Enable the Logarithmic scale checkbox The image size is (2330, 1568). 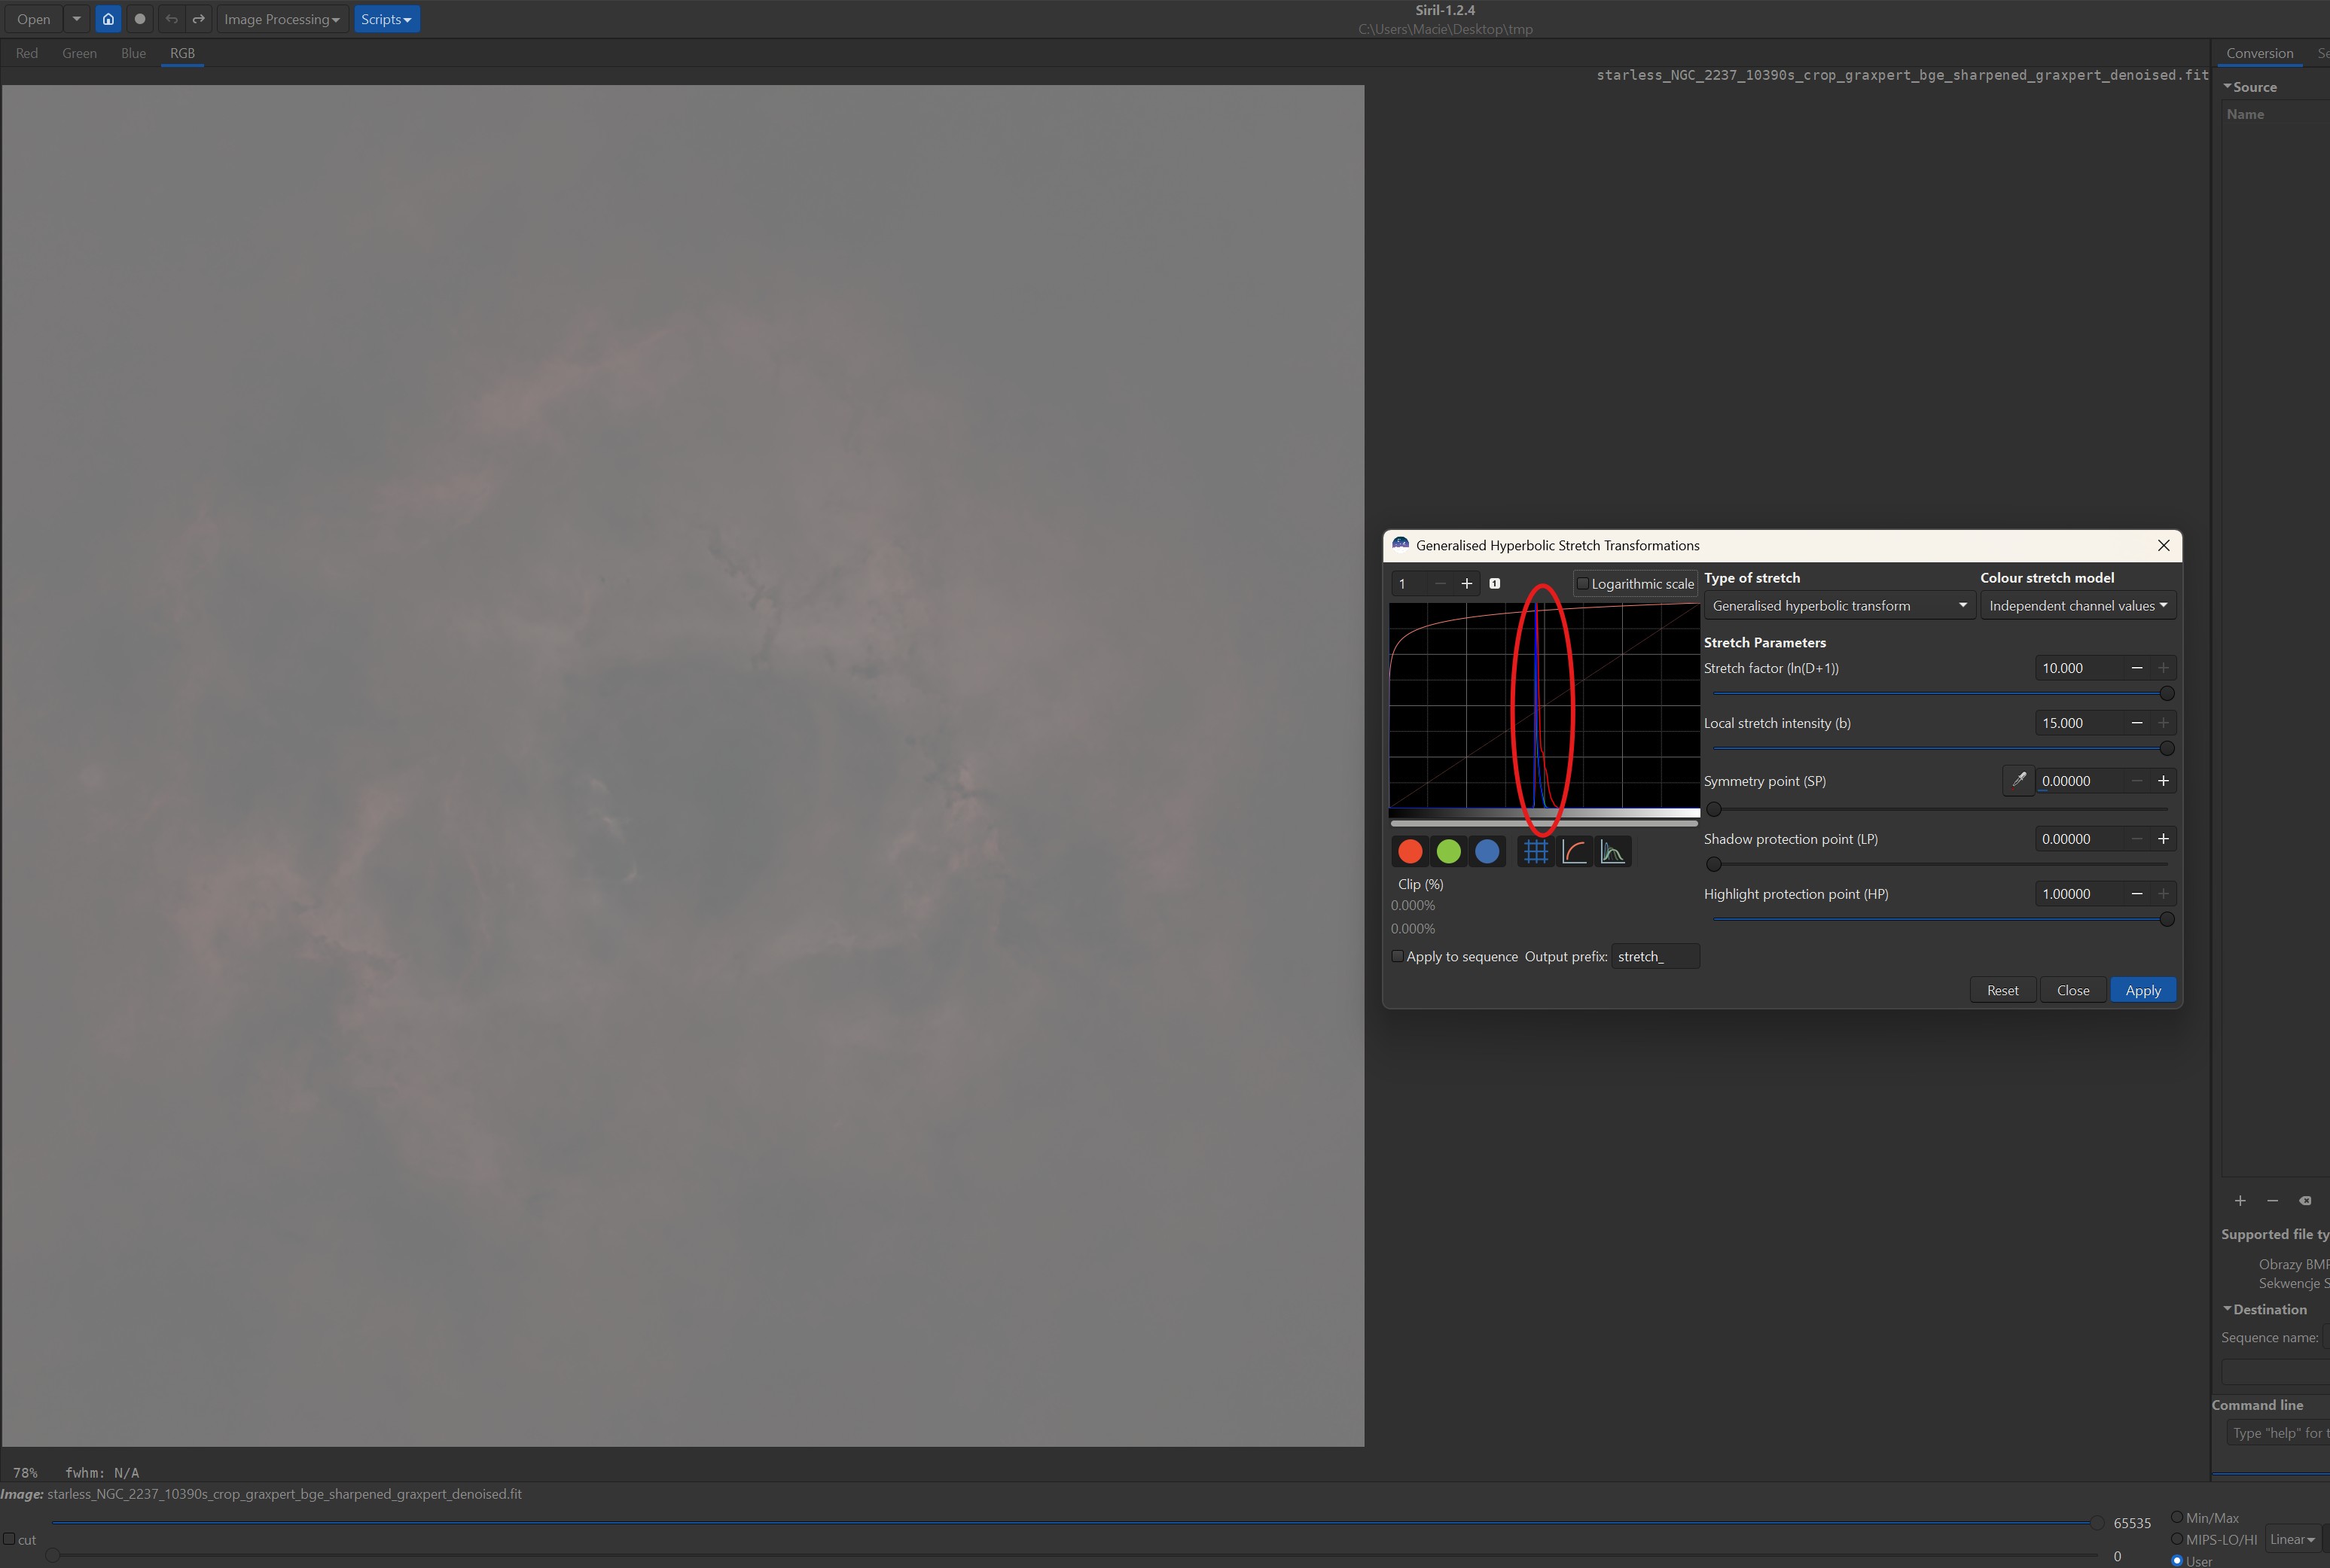pyautogui.click(x=1583, y=584)
